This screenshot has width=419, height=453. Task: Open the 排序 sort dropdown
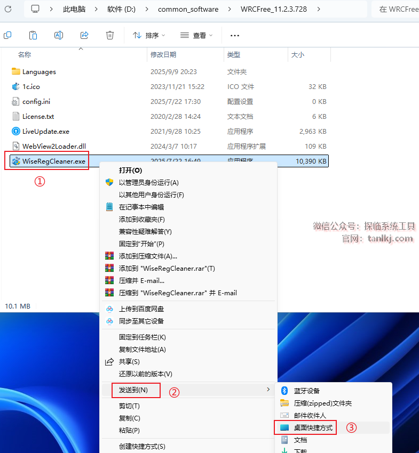[x=149, y=35]
